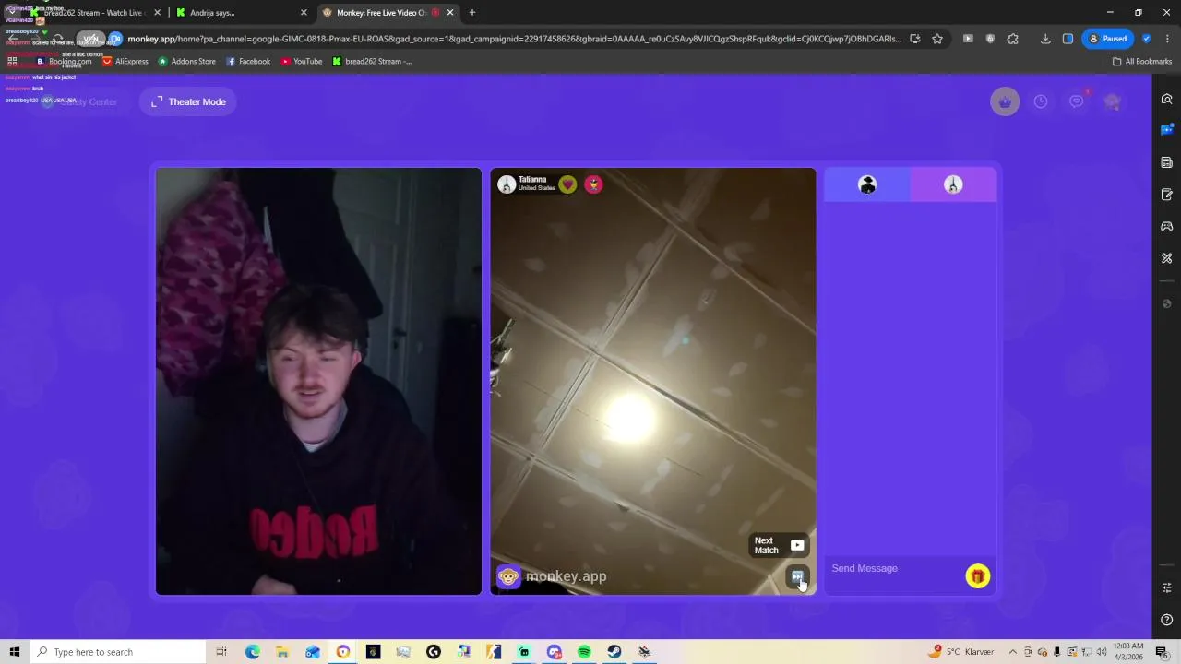Open the weather widget showing 5°C
The width and height of the screenshot is (1181, 664).
point(961,652)
